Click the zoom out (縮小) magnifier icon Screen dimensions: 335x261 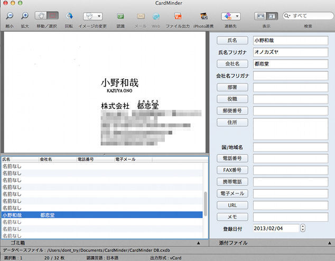(9, 16)
